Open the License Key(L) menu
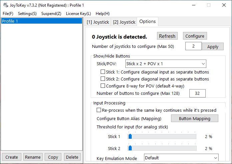 78,14
